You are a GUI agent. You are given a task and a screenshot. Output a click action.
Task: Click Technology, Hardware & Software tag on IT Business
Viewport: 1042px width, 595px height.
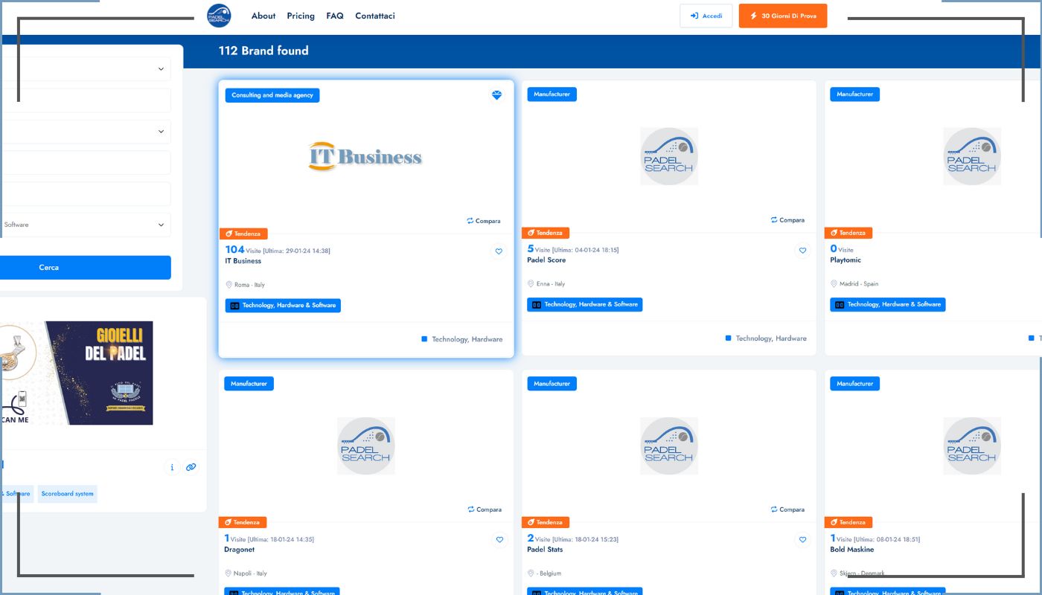click(283, 306)
